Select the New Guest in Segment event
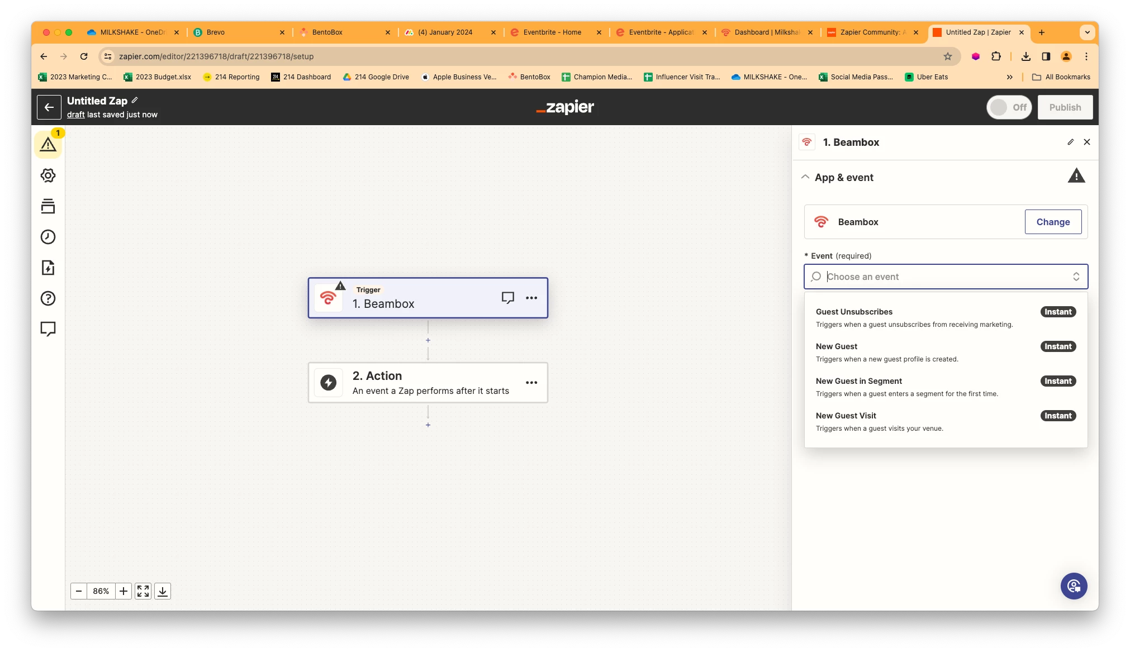 click(858, 381)
